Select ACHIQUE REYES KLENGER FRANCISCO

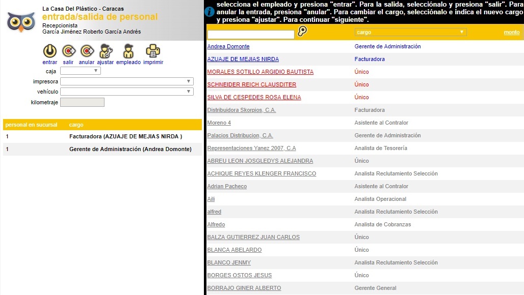261,173
